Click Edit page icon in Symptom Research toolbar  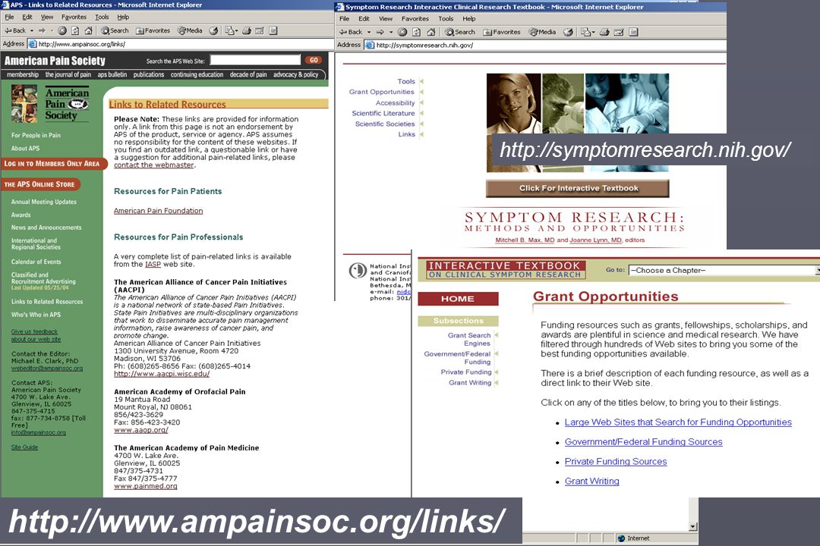(619, 32)
